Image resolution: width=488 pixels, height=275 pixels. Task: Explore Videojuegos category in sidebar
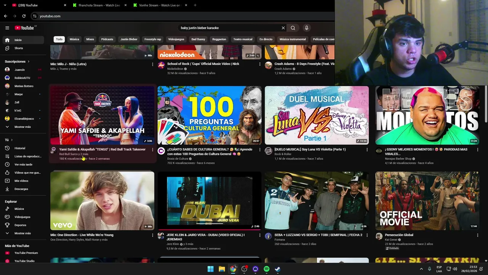pos(24,217)
